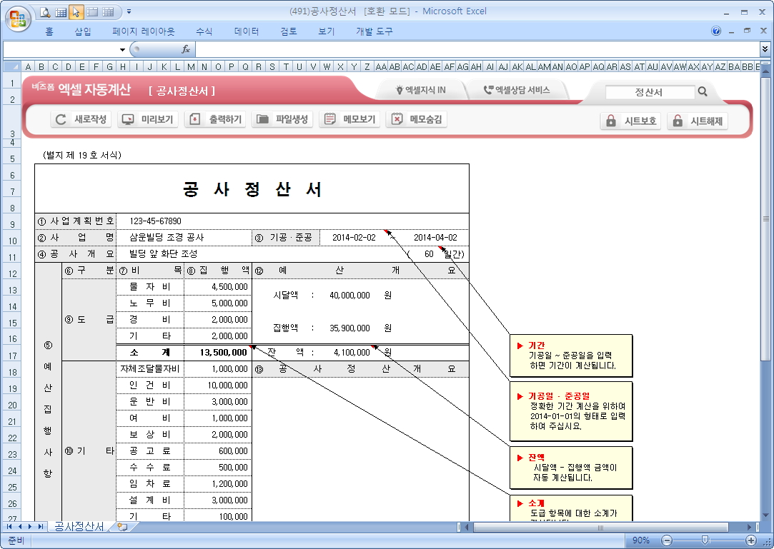Image resolution: width=774 pixels, height=549 pixels.
Task: Click the Office button logo
Action: click(x=17, y=16)
